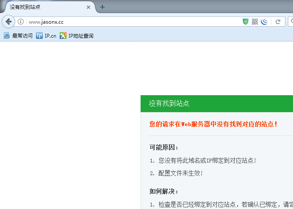Click the 如何解决 heading
Viewport: 293px width, 209px height.
(164, 191)
